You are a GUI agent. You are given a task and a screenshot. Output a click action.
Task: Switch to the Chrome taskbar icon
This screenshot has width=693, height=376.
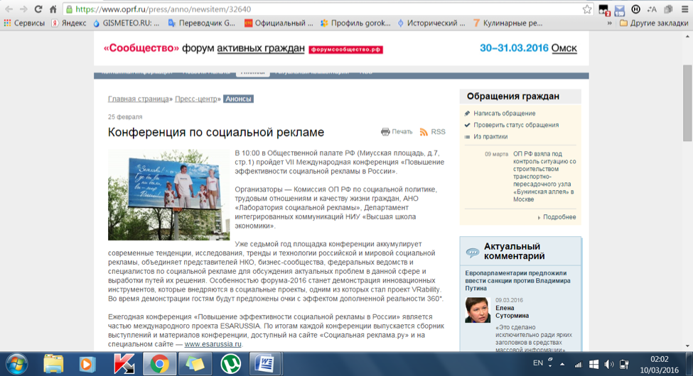coord(159,365)
